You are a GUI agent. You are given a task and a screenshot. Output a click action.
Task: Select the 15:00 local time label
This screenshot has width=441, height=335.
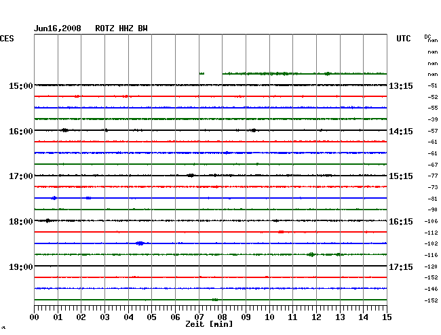21,85
